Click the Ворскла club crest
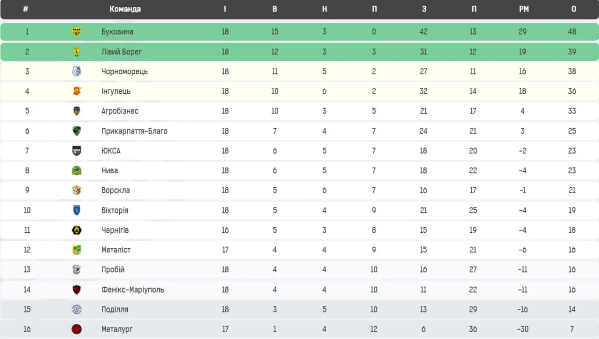The width and height of the screenshot is (599, 339). 76,190
